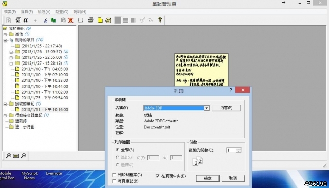Click the Zoom In magnifier at bottom left
The width and height of the screenshot is (329, 188).
point(8,156)
